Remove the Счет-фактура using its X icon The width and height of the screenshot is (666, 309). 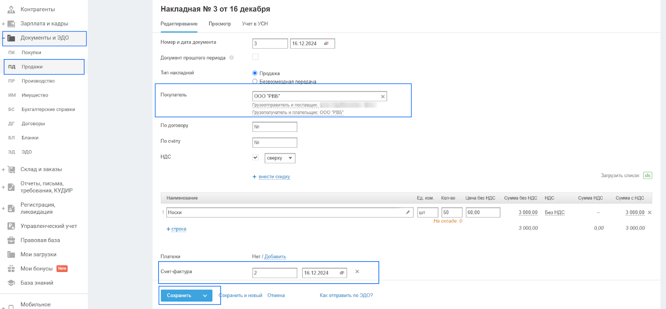[357, 272]
